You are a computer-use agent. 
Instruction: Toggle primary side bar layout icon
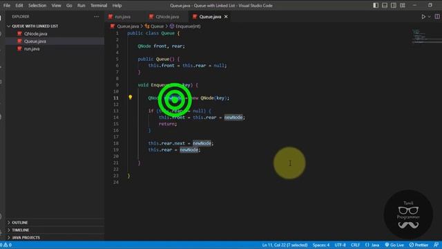376,6
